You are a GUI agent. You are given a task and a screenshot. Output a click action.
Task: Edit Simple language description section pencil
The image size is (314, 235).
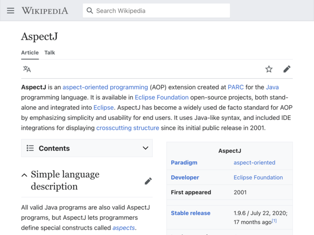coord(148,181)
